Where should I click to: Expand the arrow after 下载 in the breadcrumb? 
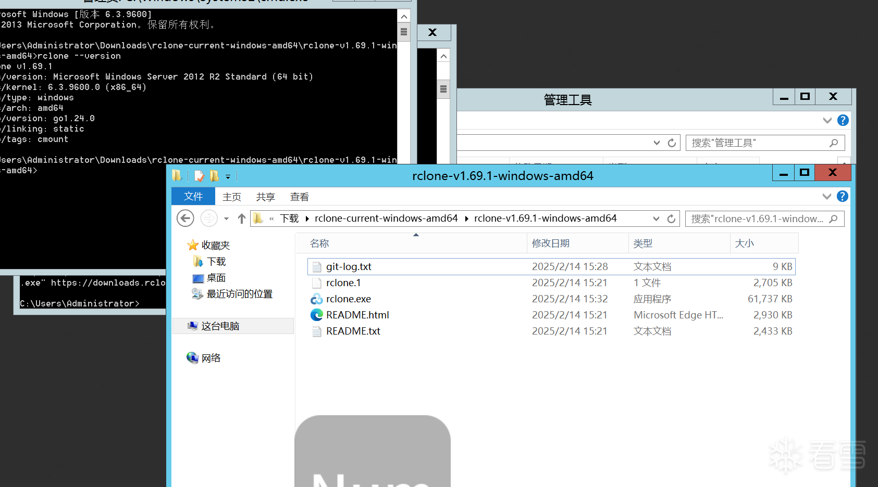pyautogui.click(x=307, y=219)
